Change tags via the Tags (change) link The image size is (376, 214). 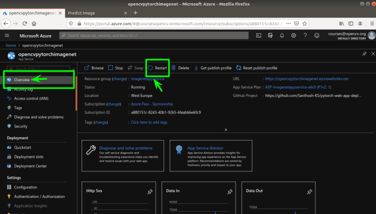[x=100, y=122]
